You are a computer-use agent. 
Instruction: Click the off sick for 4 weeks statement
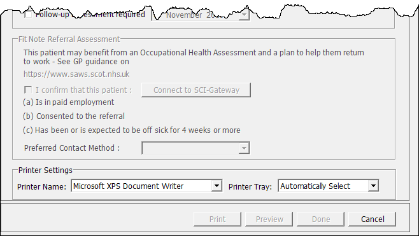pyautogui.click(x=132, y=130)
